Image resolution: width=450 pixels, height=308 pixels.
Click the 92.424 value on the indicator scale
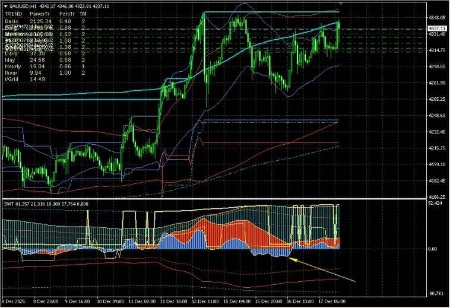tap(436, 204)
